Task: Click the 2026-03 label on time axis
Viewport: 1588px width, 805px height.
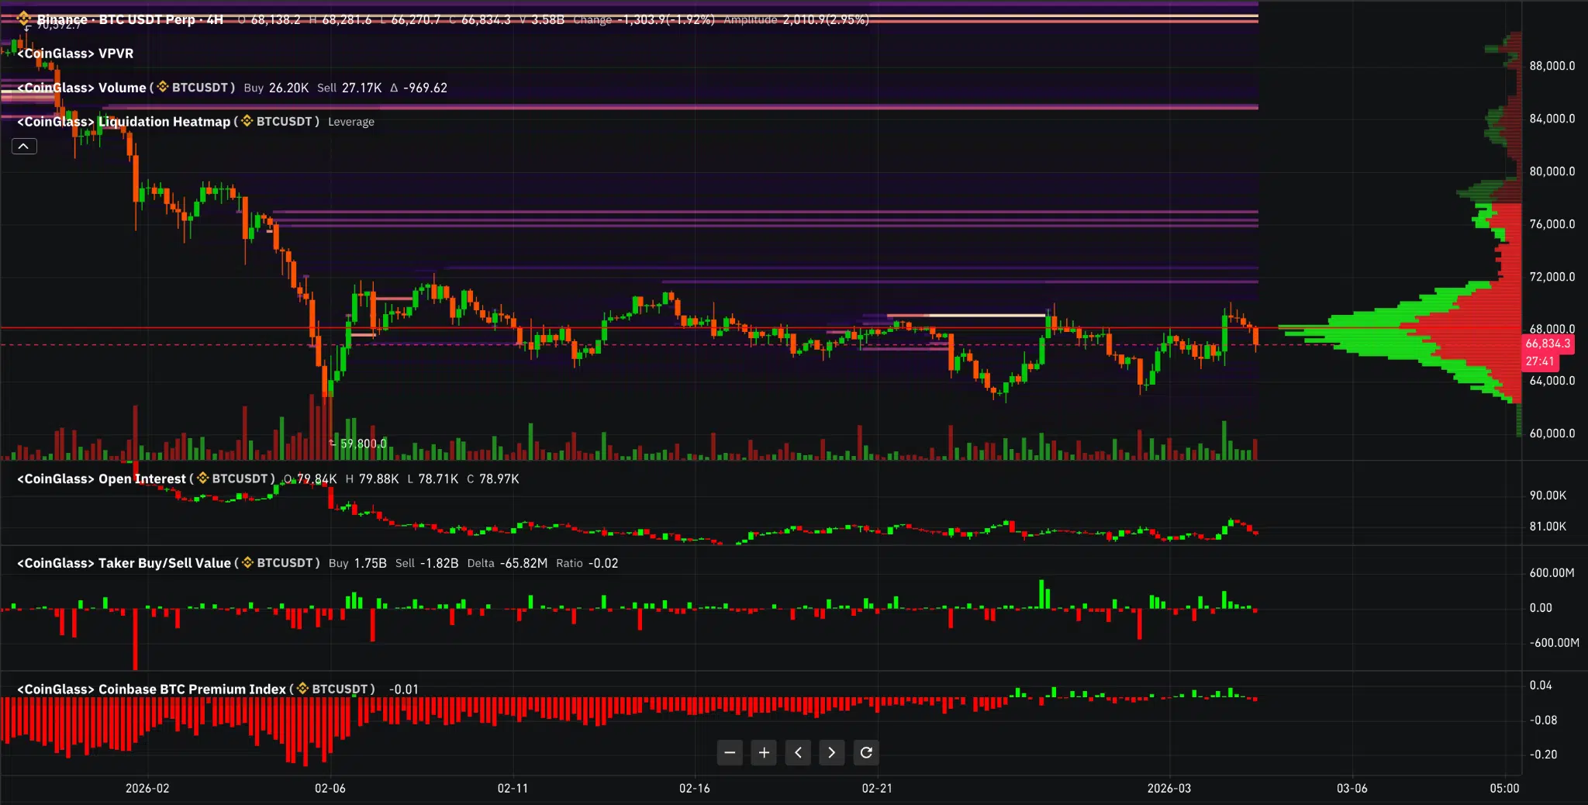Action: point(1169,788)
